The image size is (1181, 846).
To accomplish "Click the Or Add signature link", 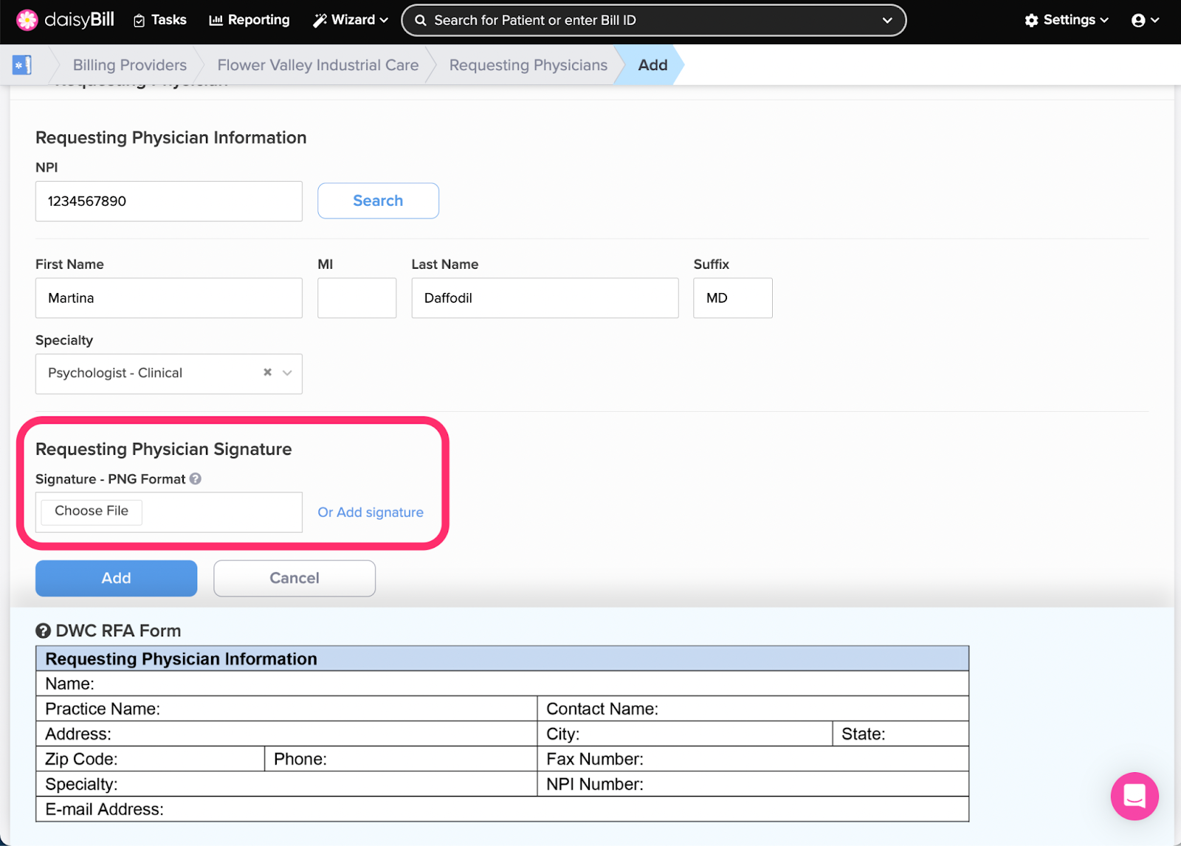I will point(371,512).
